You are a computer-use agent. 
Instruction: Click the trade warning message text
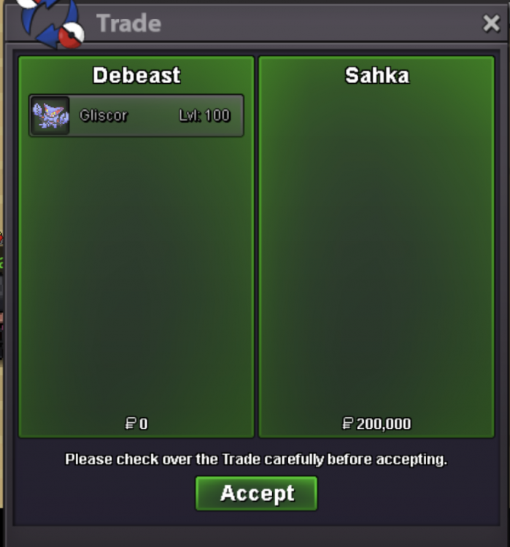pos(256,459)
